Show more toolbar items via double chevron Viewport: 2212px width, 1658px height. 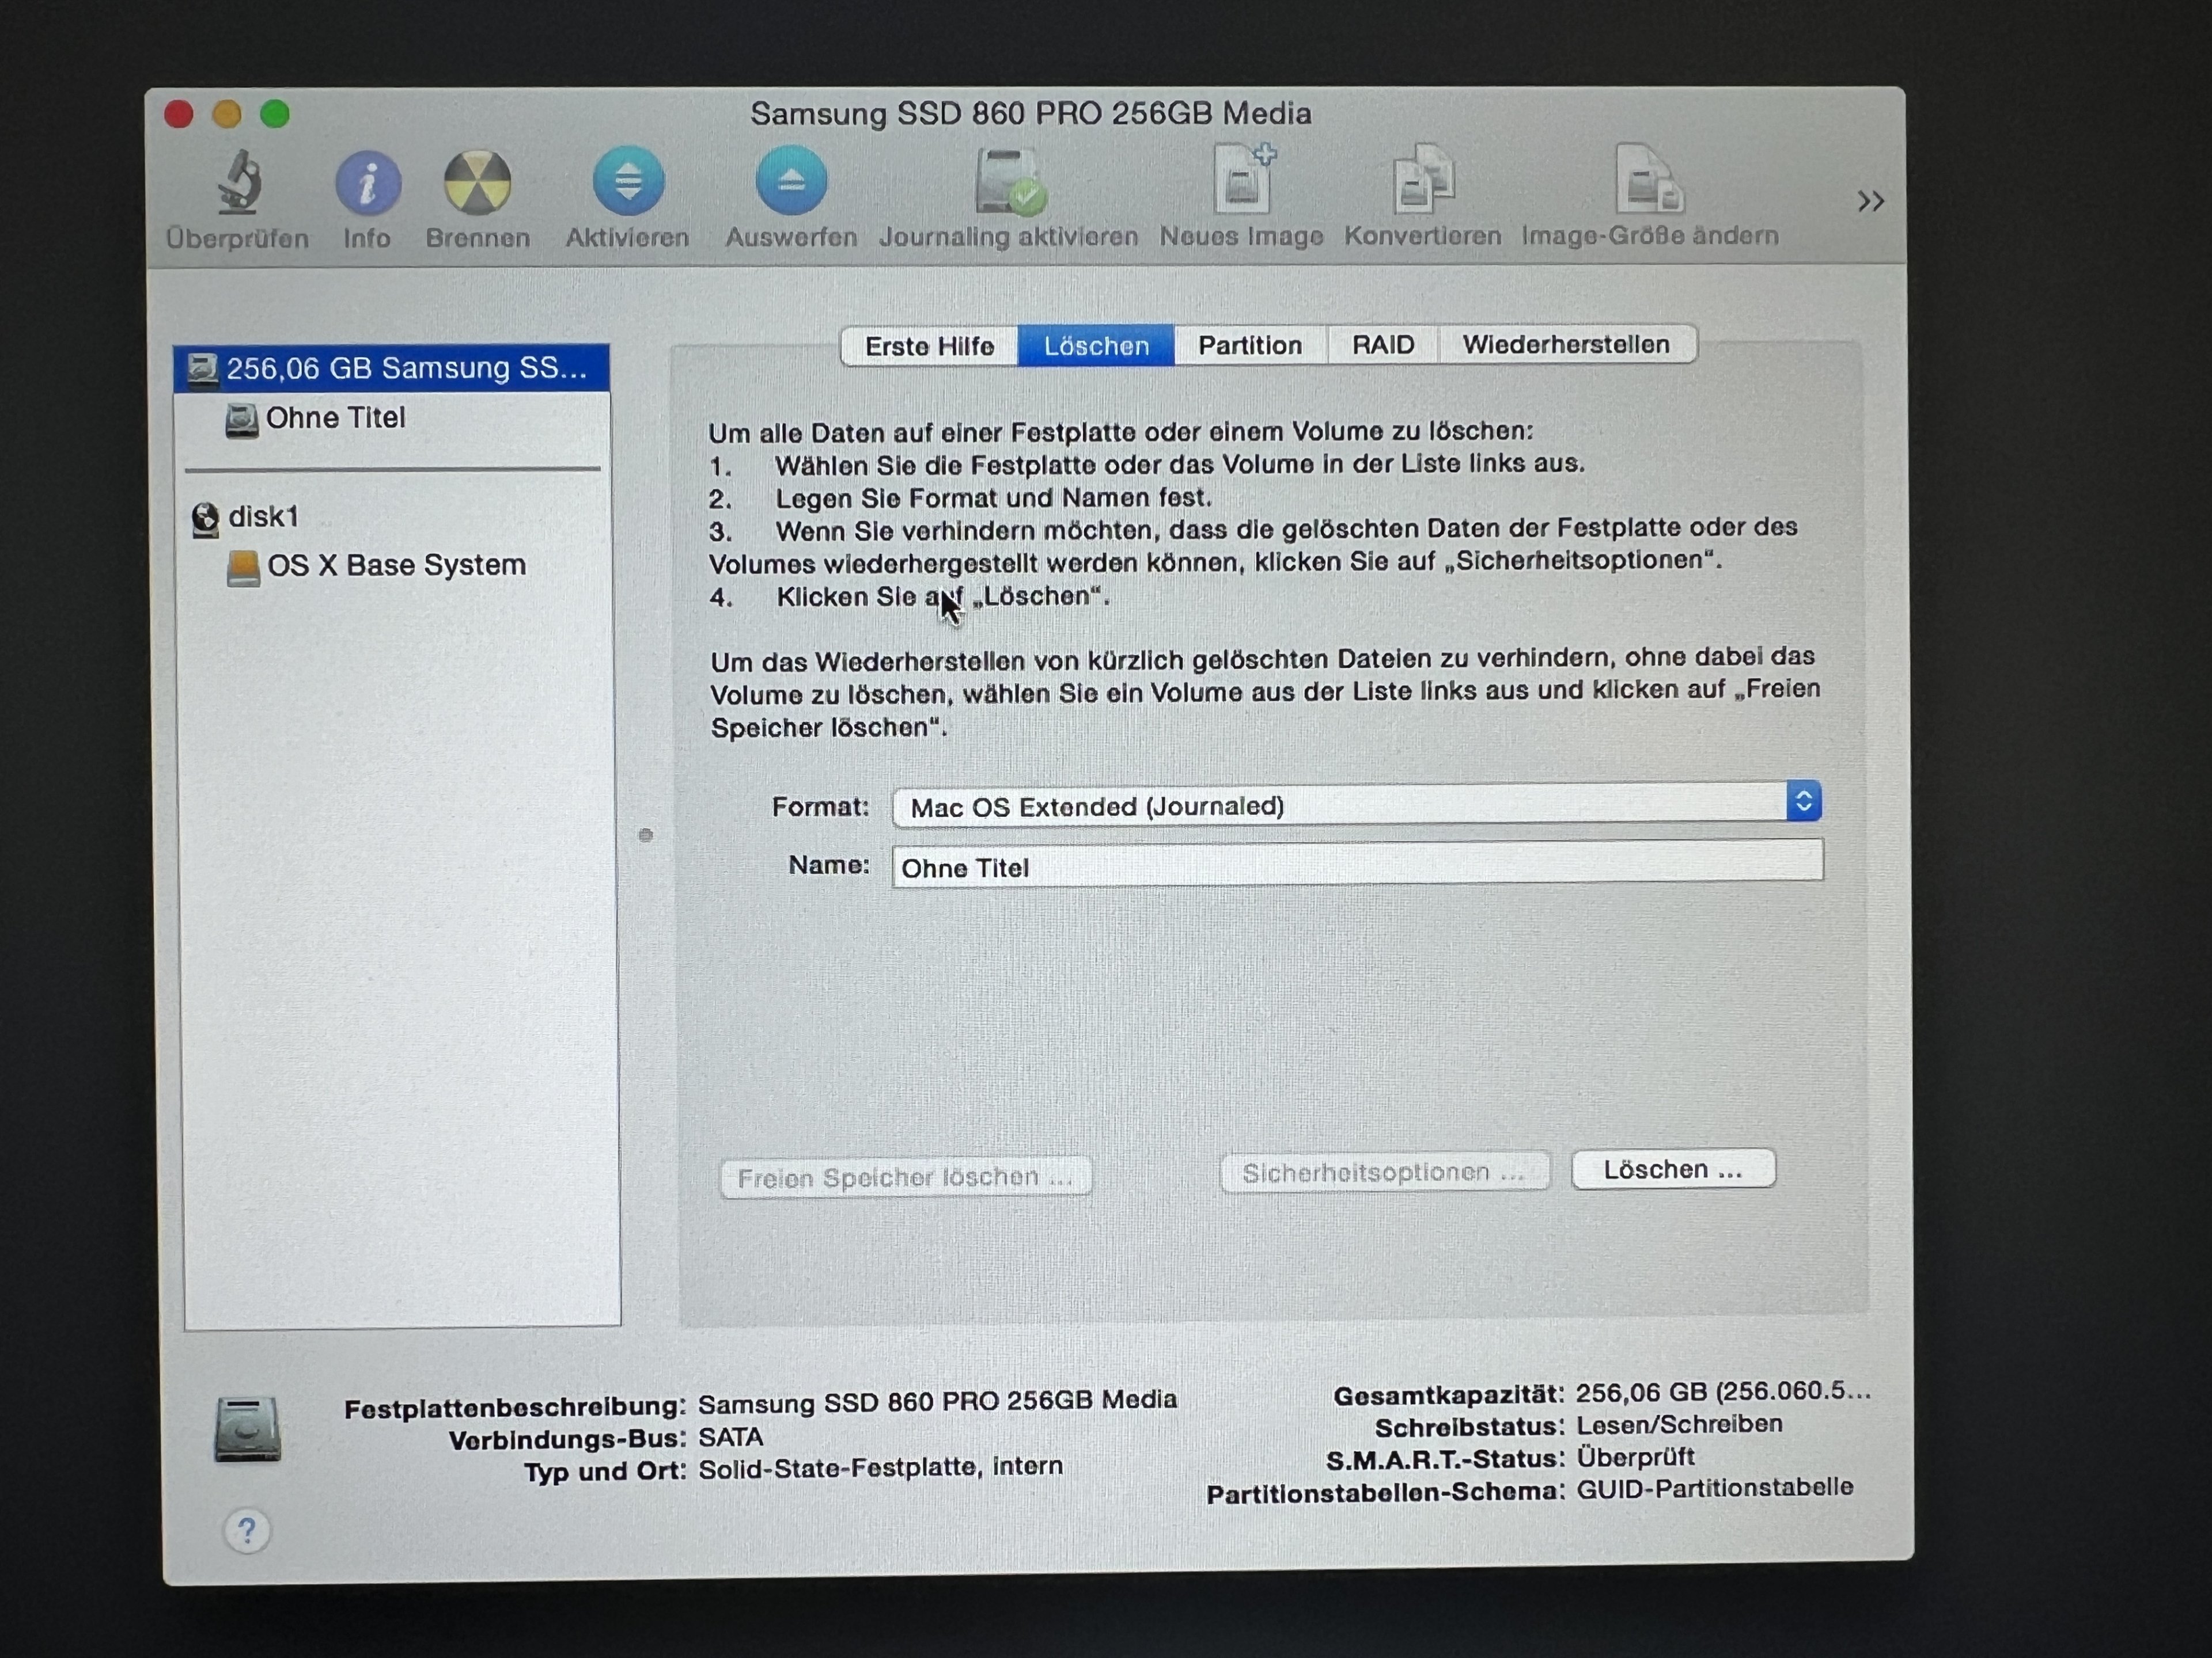tap(1871, 202)
